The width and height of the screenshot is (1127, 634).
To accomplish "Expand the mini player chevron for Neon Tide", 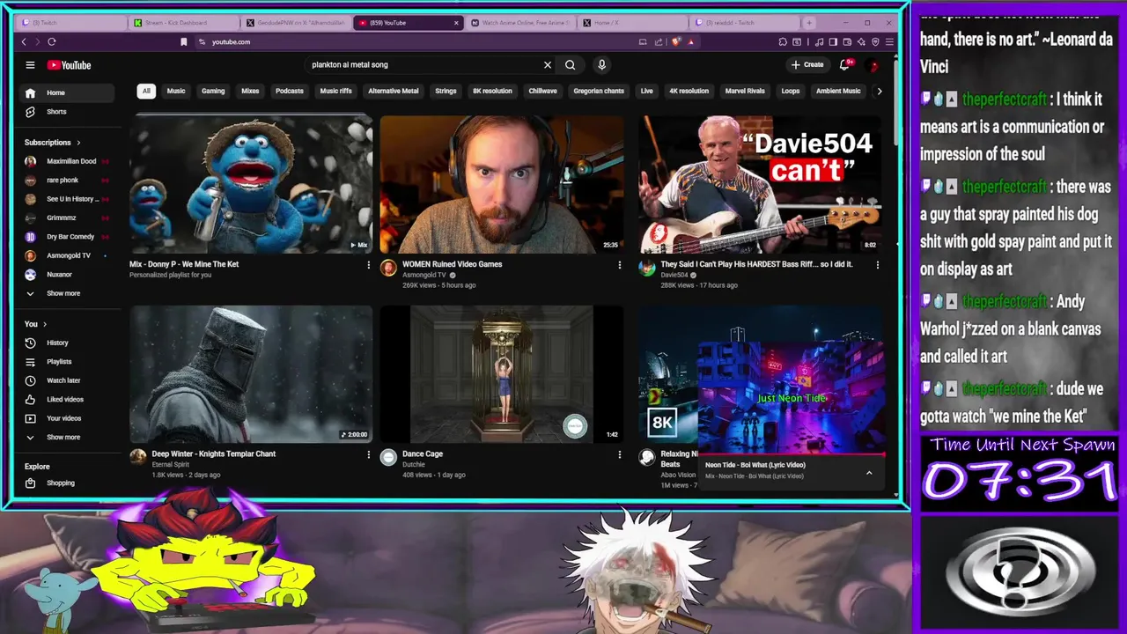I will tap(869, 474).
